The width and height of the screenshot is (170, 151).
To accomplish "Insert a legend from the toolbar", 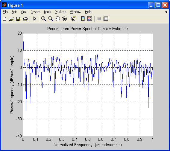I will click(x=90, y=19).
